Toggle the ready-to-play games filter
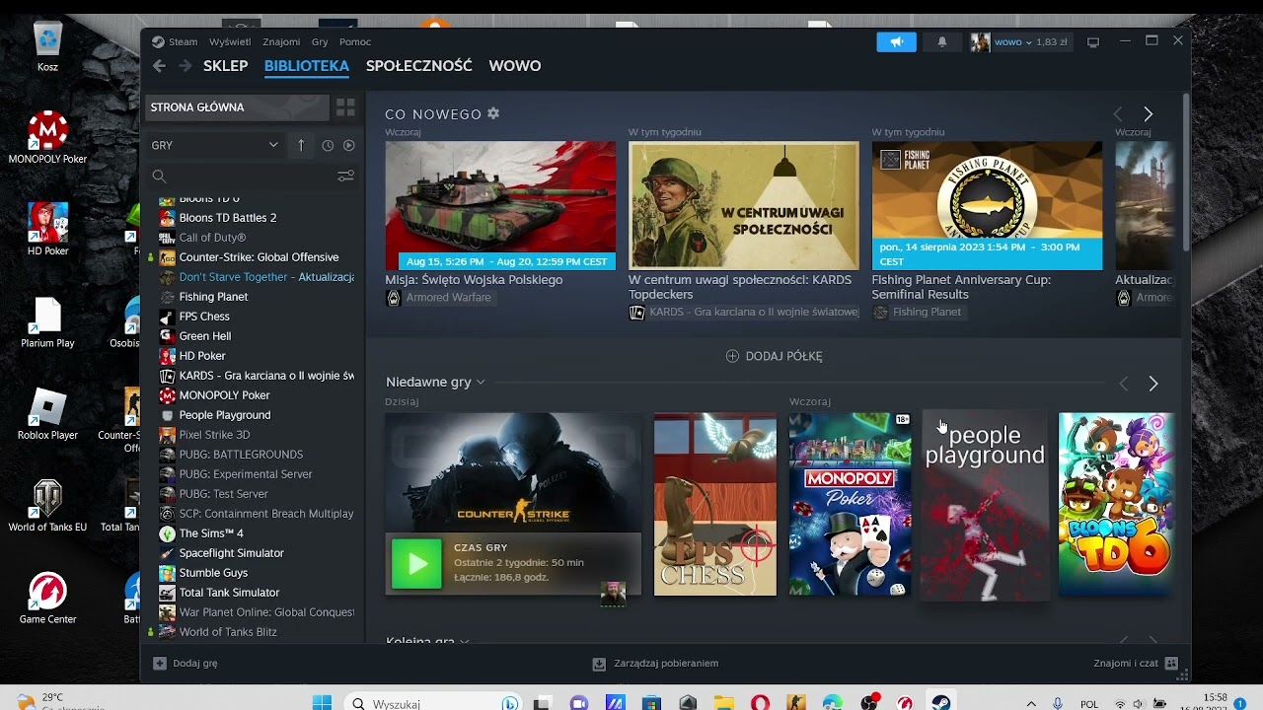Screen dimensions: 1263x710 pos(348,145)
